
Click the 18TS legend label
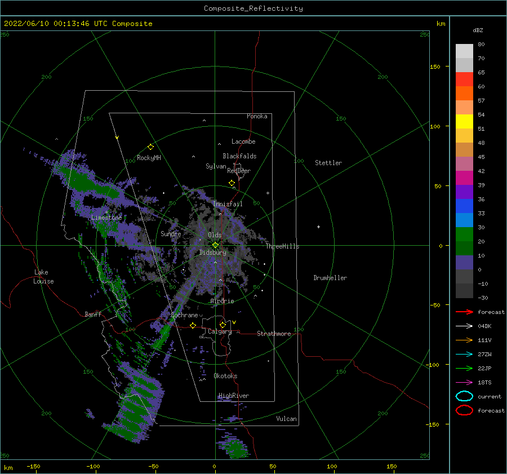(484, 383)
